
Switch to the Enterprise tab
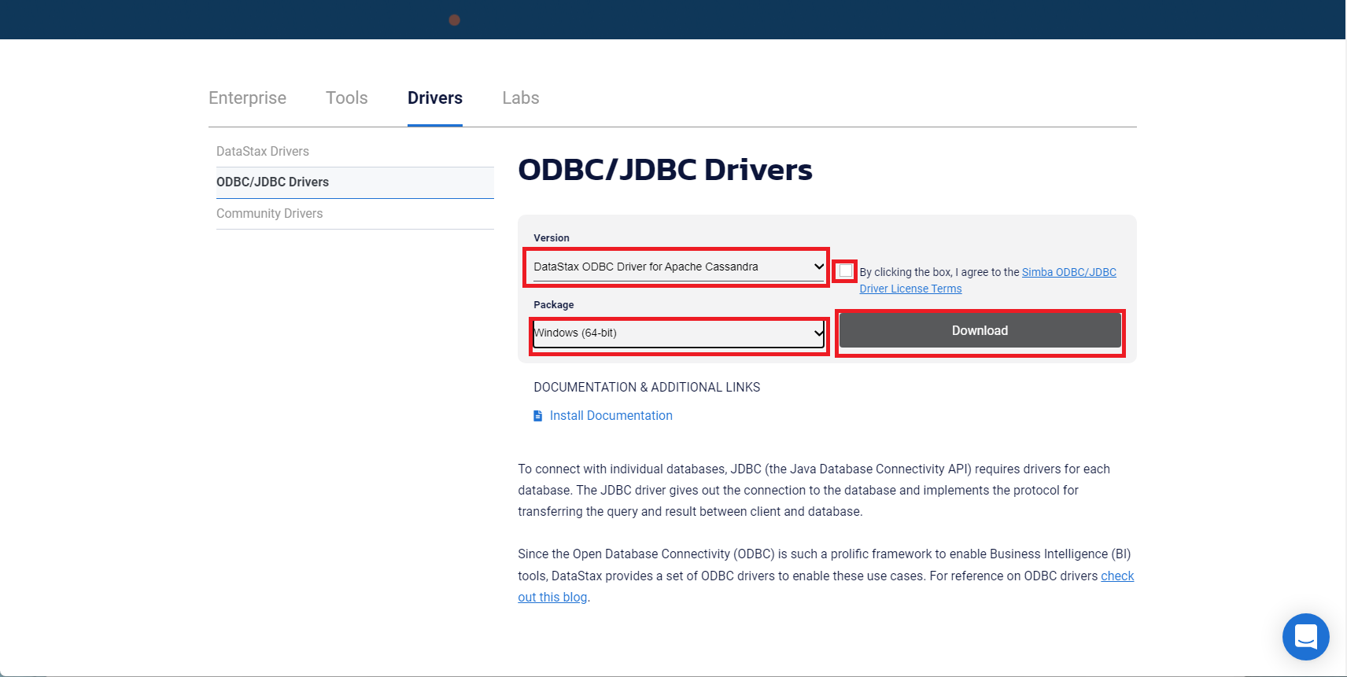(x=247, y=98)
